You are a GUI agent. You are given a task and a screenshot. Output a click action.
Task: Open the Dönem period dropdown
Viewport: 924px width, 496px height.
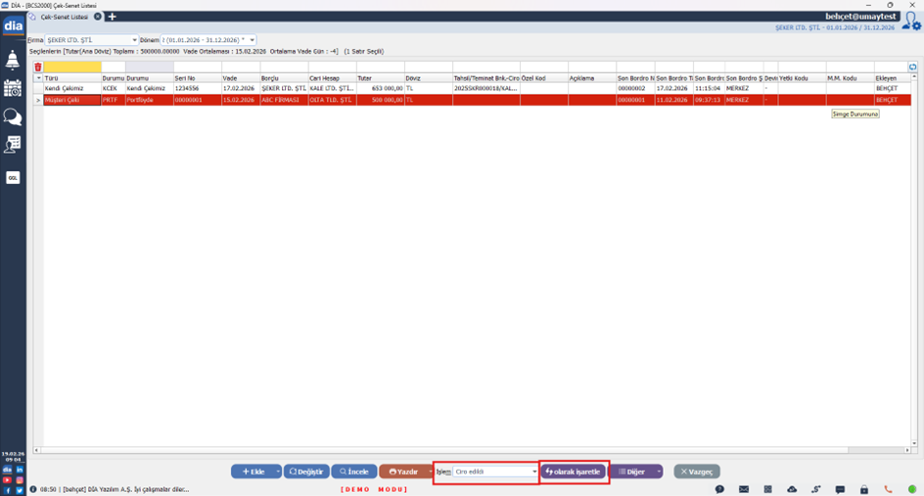(x=252, y=40)
